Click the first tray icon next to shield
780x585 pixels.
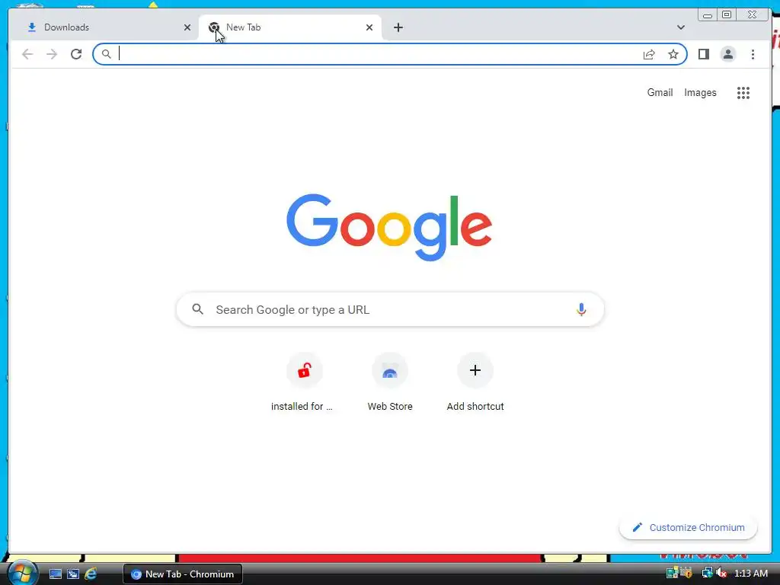tap(672, 573)
